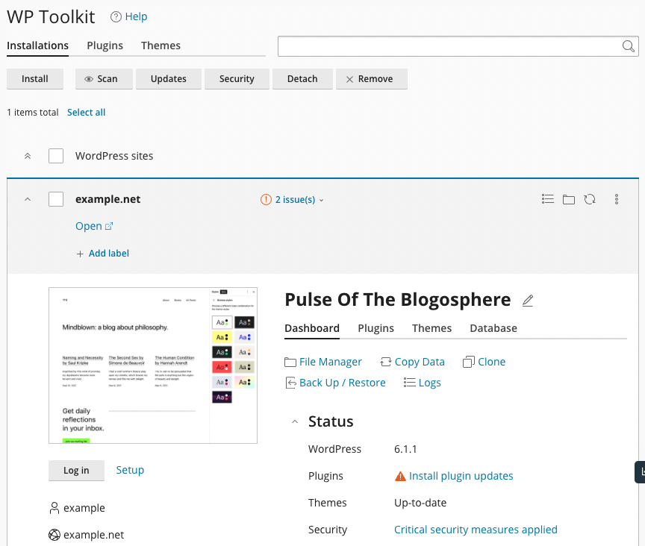Check the WordPress sites group checkbox
Screen dimensions: 645x546
tap(55, 156)
